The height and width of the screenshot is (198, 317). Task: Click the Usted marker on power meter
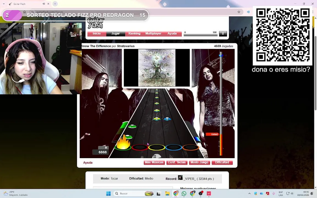[212, 134]
